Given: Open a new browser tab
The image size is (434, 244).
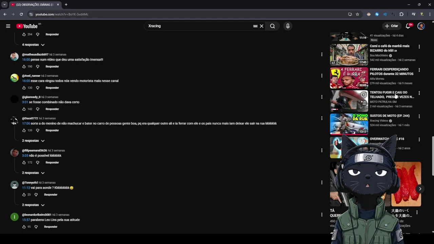Looking at the screenshot, I should click(x=66, y=5).
